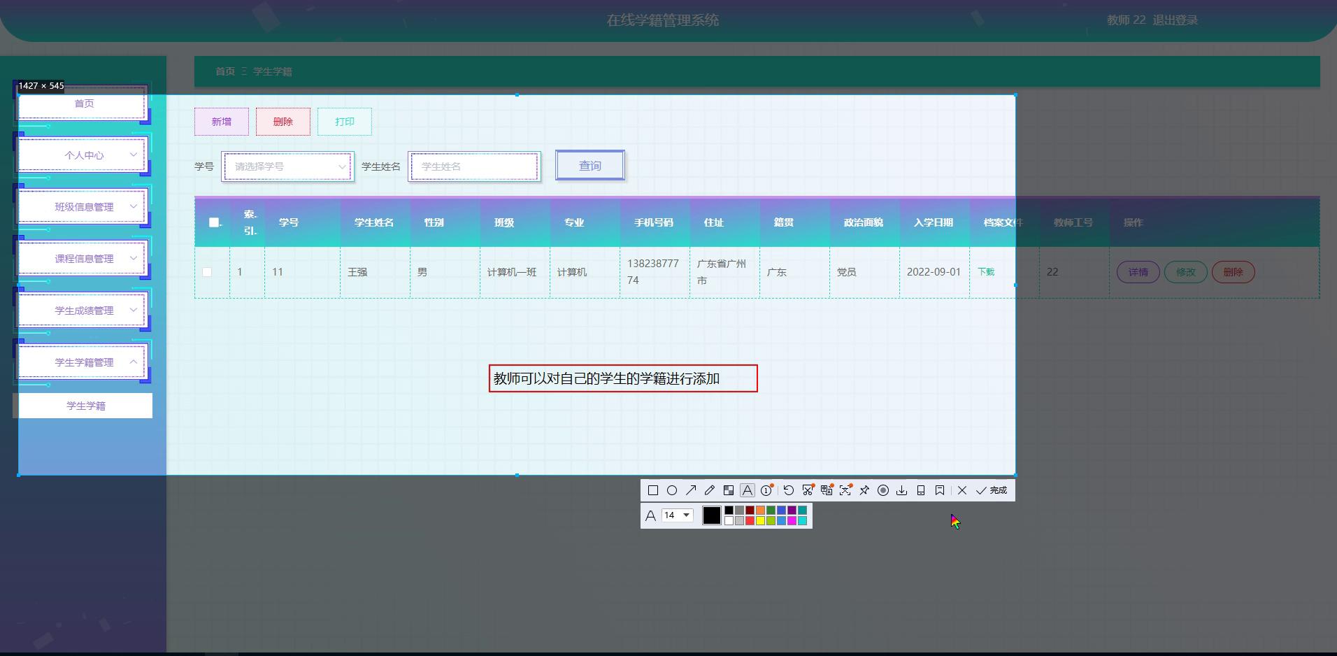Open the font size 14 dropdown

[x=677, y=515]
